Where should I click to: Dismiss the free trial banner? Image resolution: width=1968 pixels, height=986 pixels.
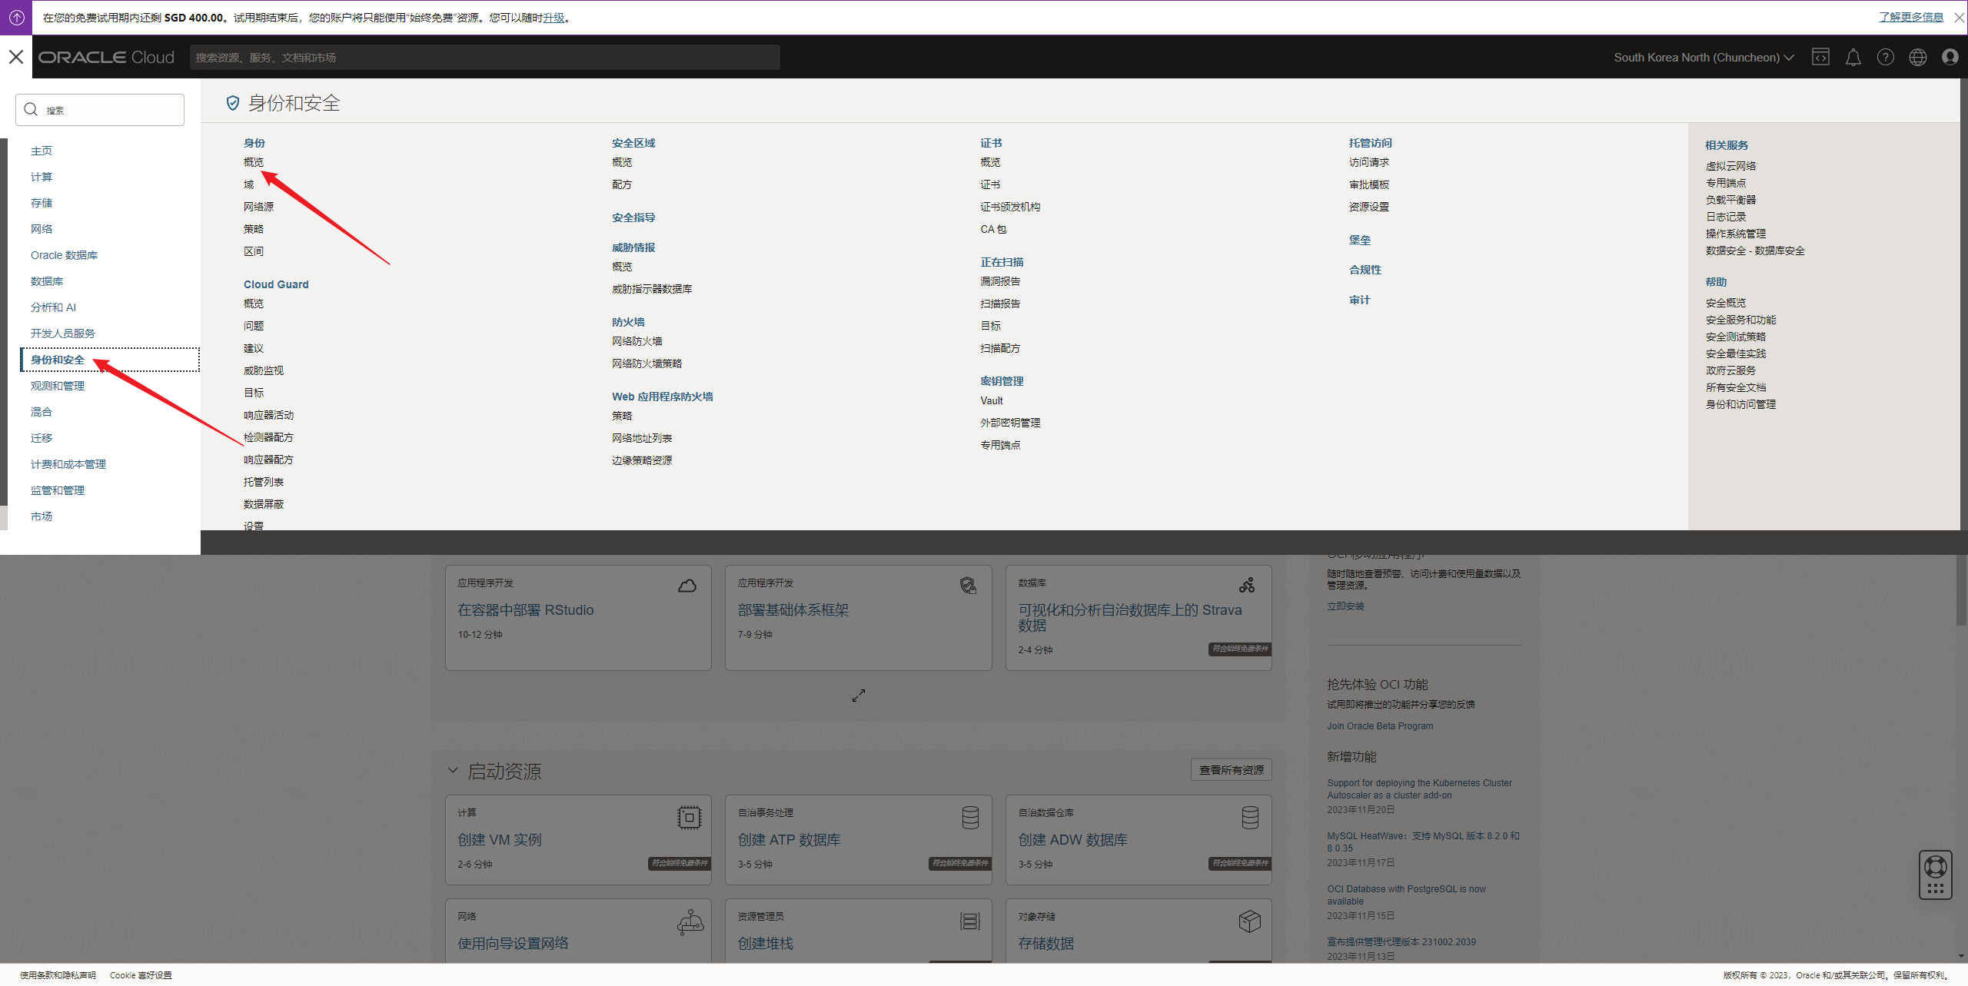(1959, 17)
